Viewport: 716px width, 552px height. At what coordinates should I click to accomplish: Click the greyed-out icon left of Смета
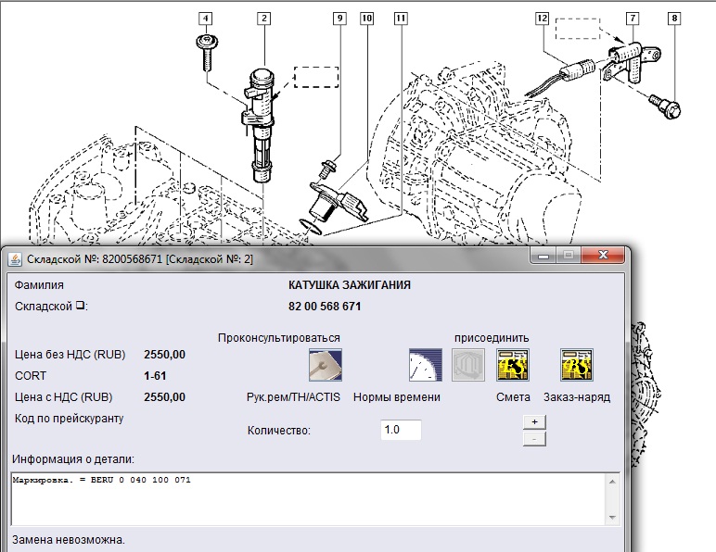tap(468, 366)
